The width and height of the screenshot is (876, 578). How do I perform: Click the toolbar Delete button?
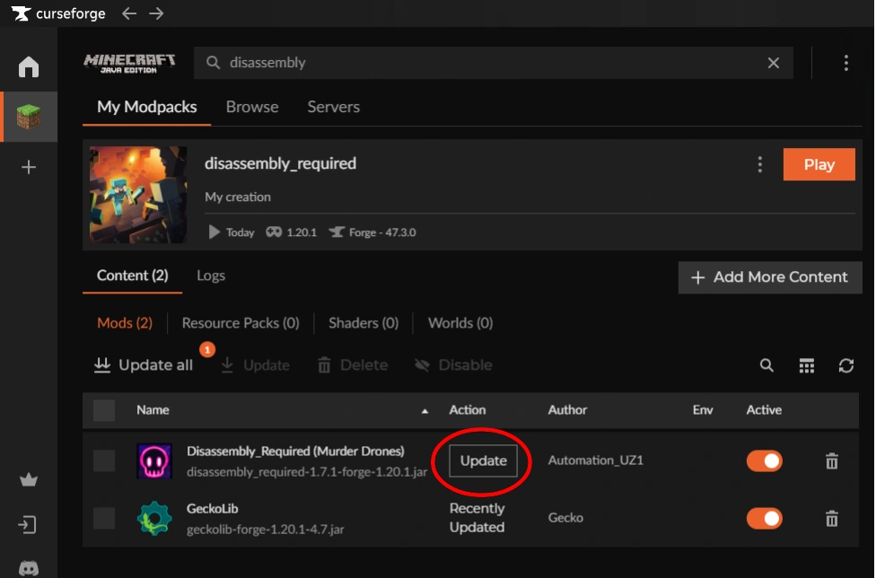(x=353, y=365)
